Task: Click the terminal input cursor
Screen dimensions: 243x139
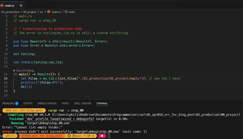Action: tap(109, 136)
